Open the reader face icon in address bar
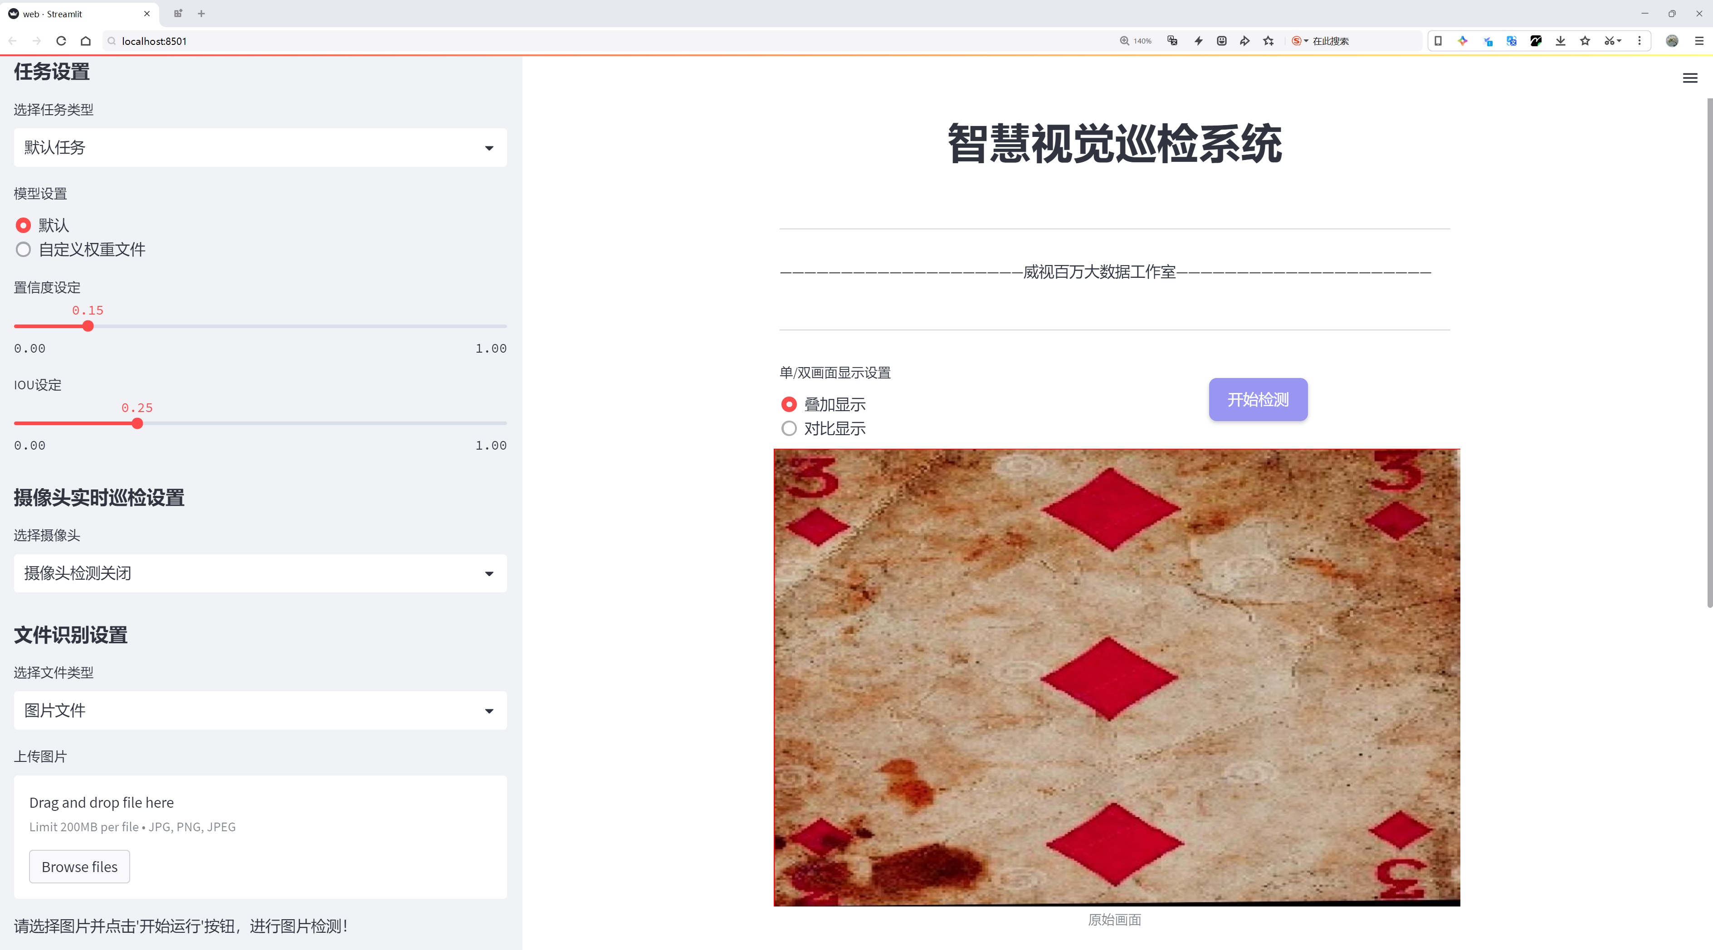Screen dimensions: 1713x950 (x=1221, y=41)
